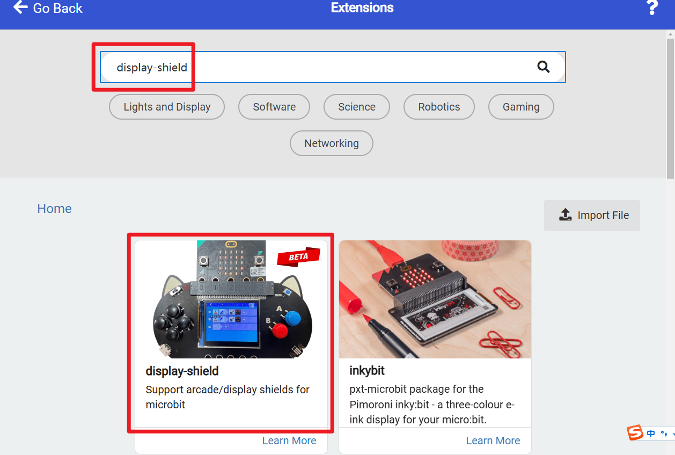The height and width of the screenshot is (455, 675).
Task: Click the Sogou input method icon
Action: 635,432
